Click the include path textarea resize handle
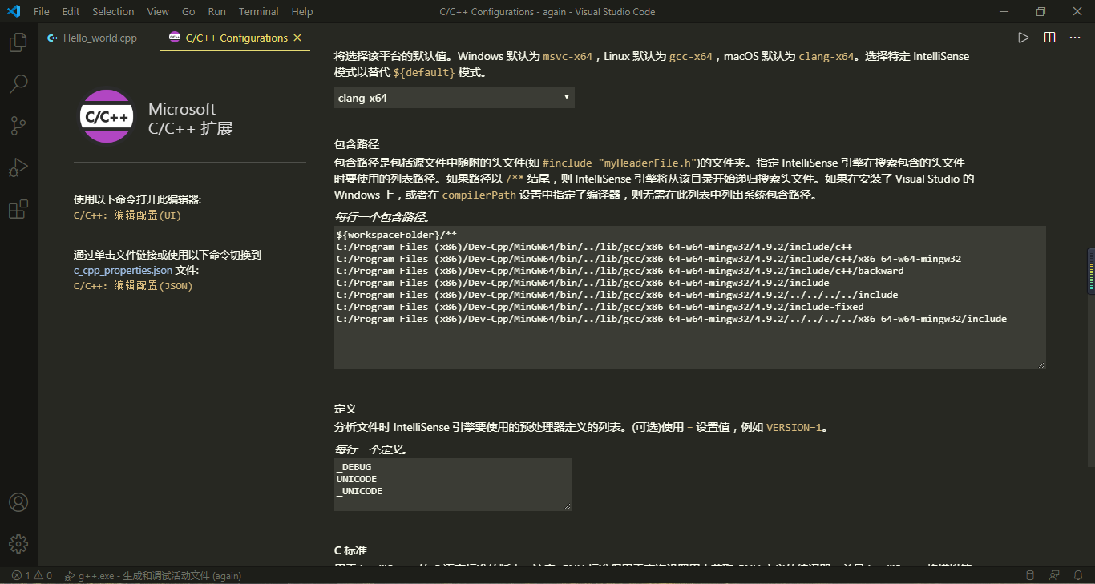Viewport: 1095px width, 584px height. (x=1041, y=364)
